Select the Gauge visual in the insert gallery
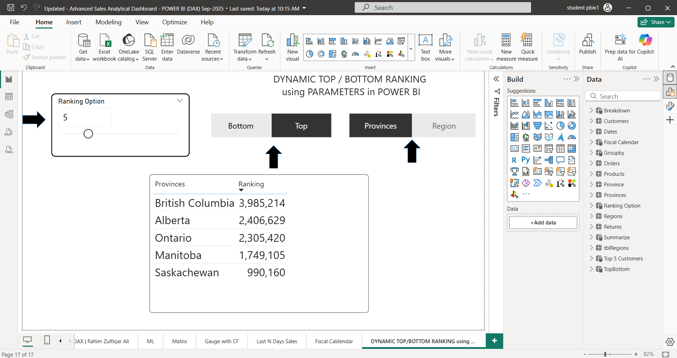The width and height of the screenshot is (677, 358). click(355, 54)
